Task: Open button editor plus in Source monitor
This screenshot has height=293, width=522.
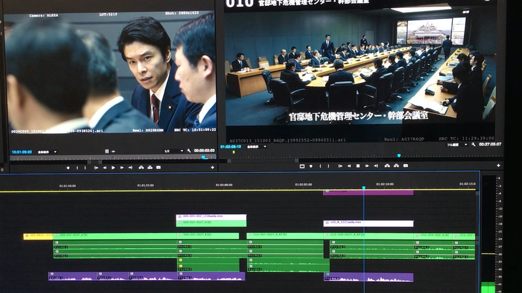Action: pyautogui.click(x=213, y=168)
